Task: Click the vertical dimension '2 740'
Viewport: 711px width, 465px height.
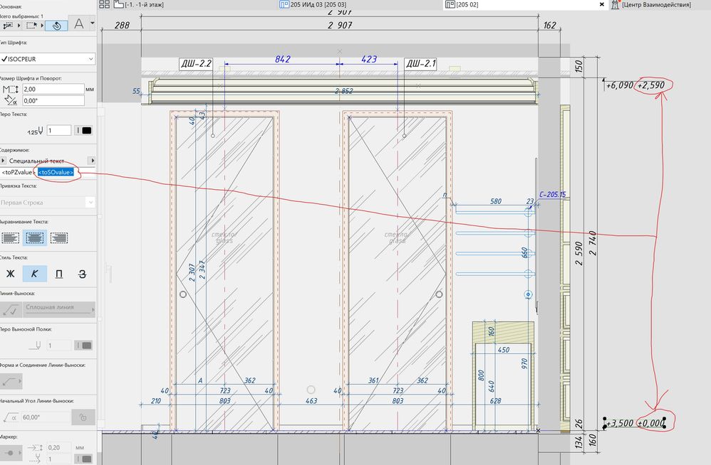Action: click(x=592, y=243)
